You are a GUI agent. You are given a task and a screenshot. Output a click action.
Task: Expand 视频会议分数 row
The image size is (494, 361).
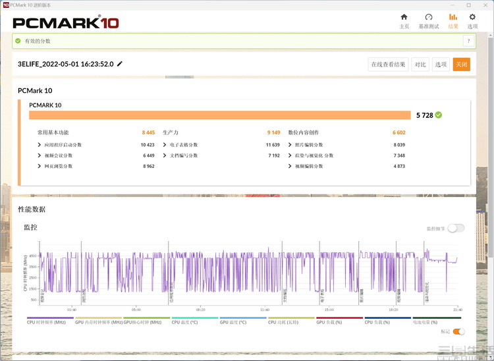40,155
